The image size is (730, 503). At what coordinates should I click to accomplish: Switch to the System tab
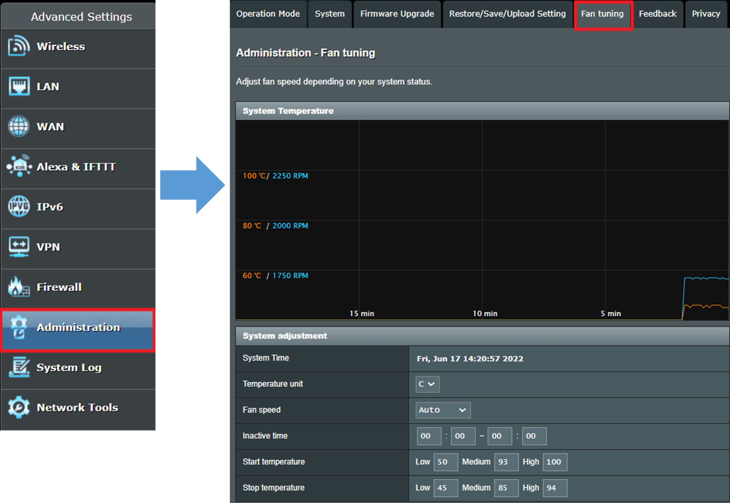click(x=330, y=14)
